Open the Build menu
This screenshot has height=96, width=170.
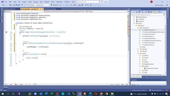pos(30,2)
